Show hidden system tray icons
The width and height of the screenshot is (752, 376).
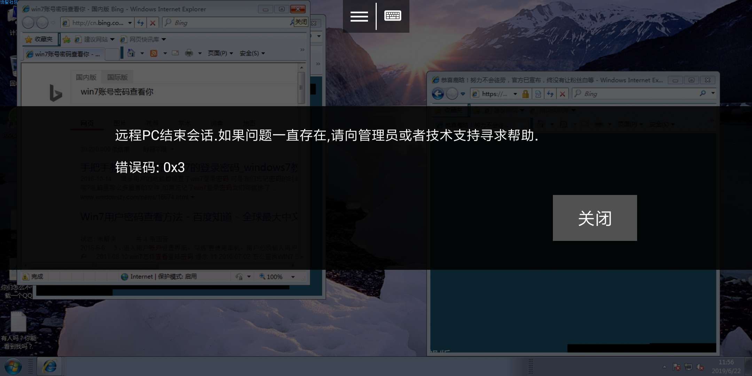pyautogui.click(x=664, y=367)
